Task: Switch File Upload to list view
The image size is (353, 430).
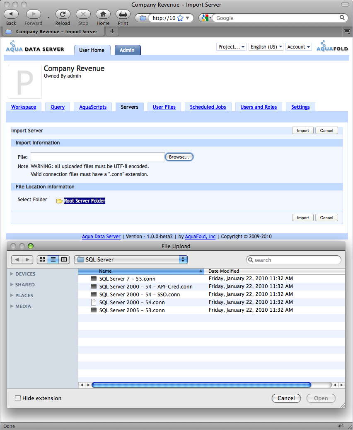Action: click(x=53, y=259)
